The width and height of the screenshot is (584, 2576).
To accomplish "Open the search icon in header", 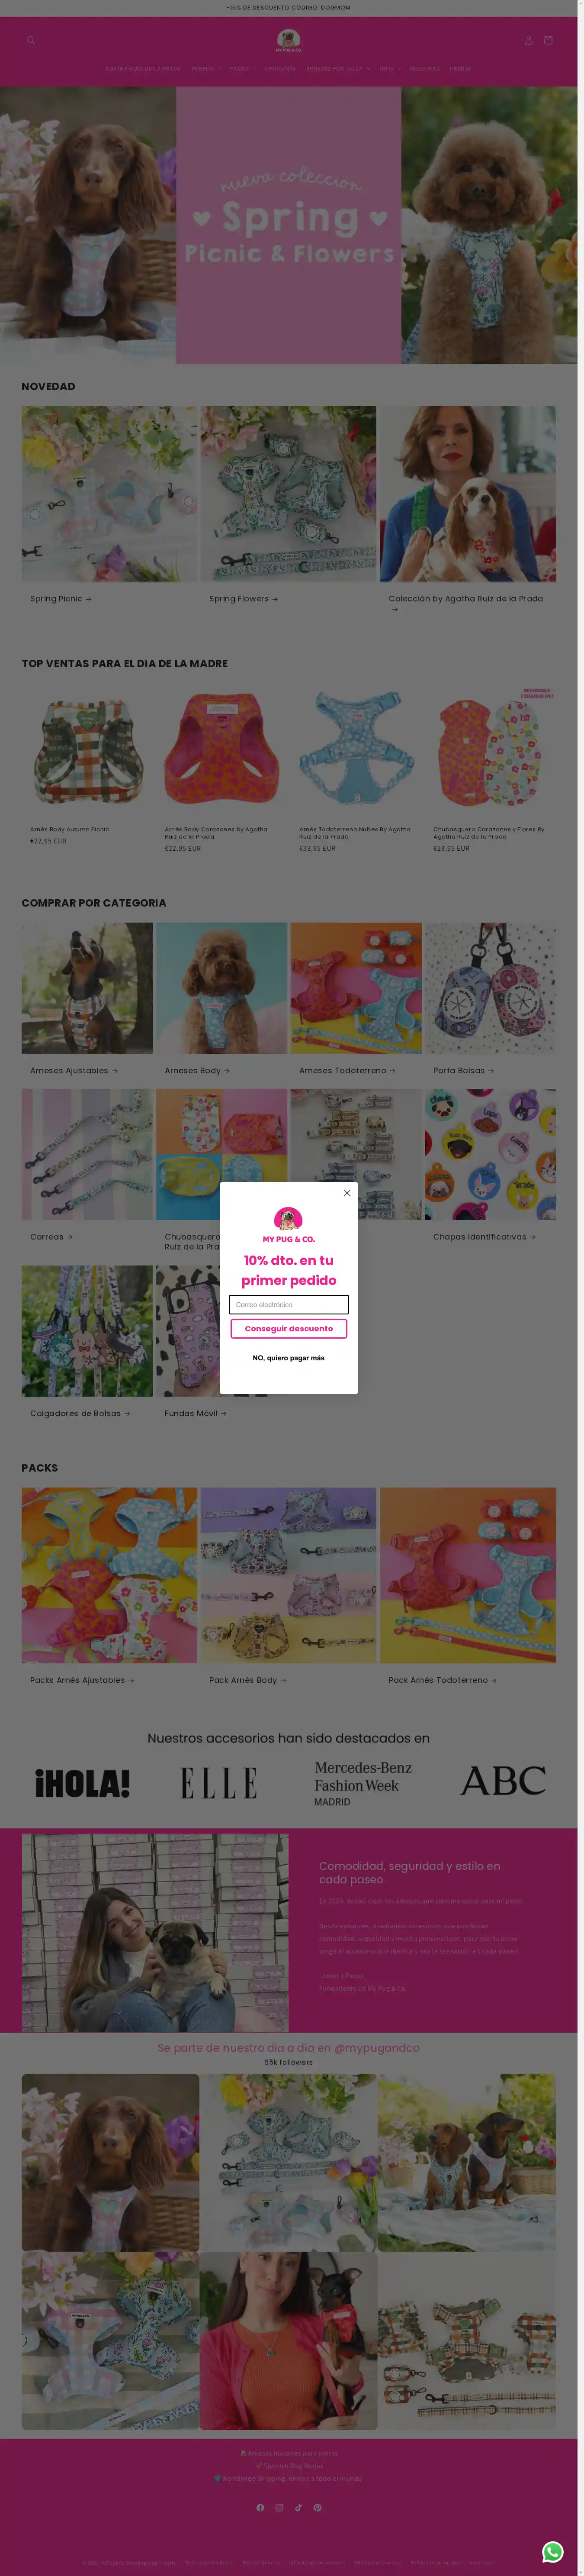I will [31, 40].
